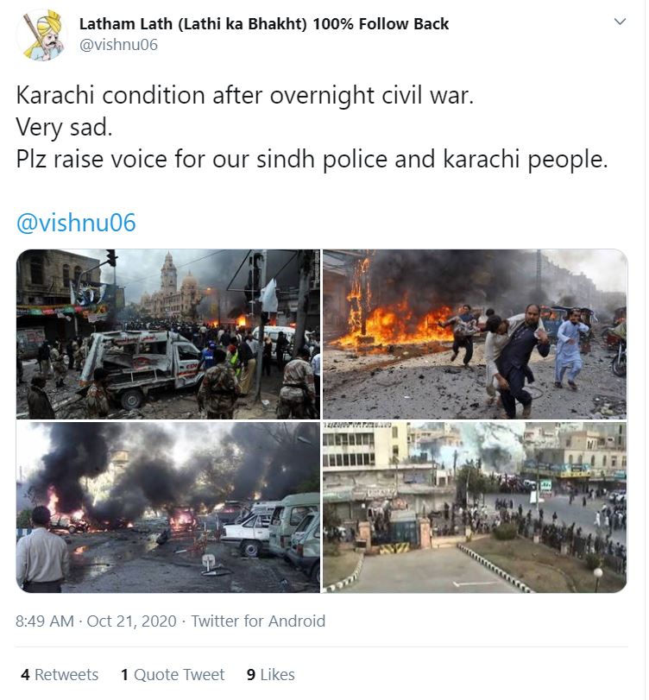Click the "Very sad." line of the tweet
The height and width of the screenshot is (700, 649).
tap(64, 127)
